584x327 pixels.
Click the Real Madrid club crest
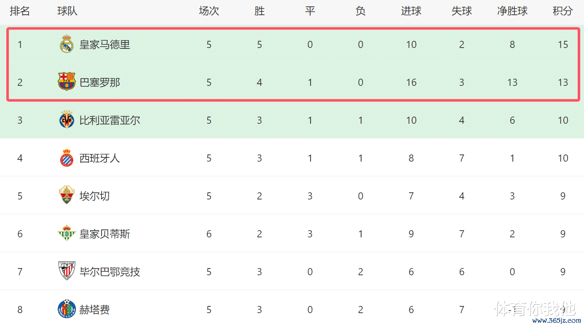coord(67,44)
